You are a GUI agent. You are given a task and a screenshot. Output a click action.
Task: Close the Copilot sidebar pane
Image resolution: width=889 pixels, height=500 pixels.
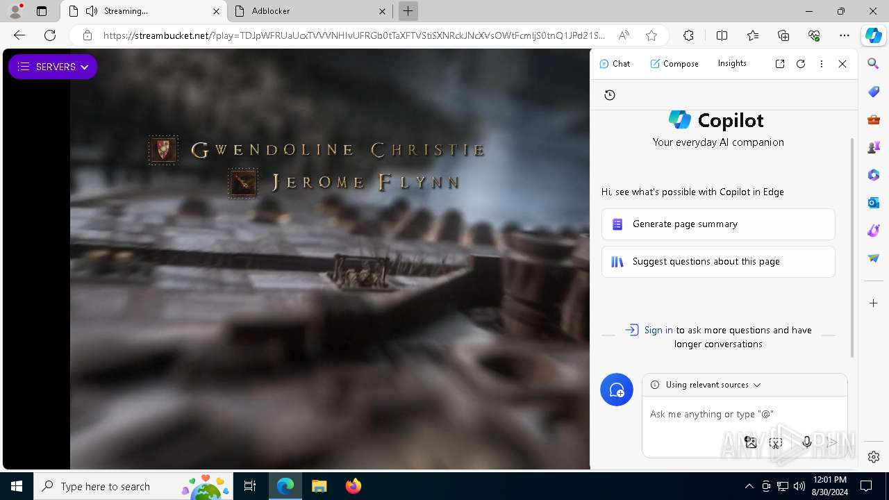pos(842,63)
